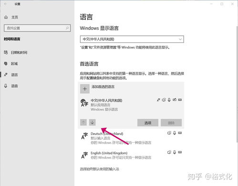Click the microphone icon beside 语音

(x=6, y=86)
